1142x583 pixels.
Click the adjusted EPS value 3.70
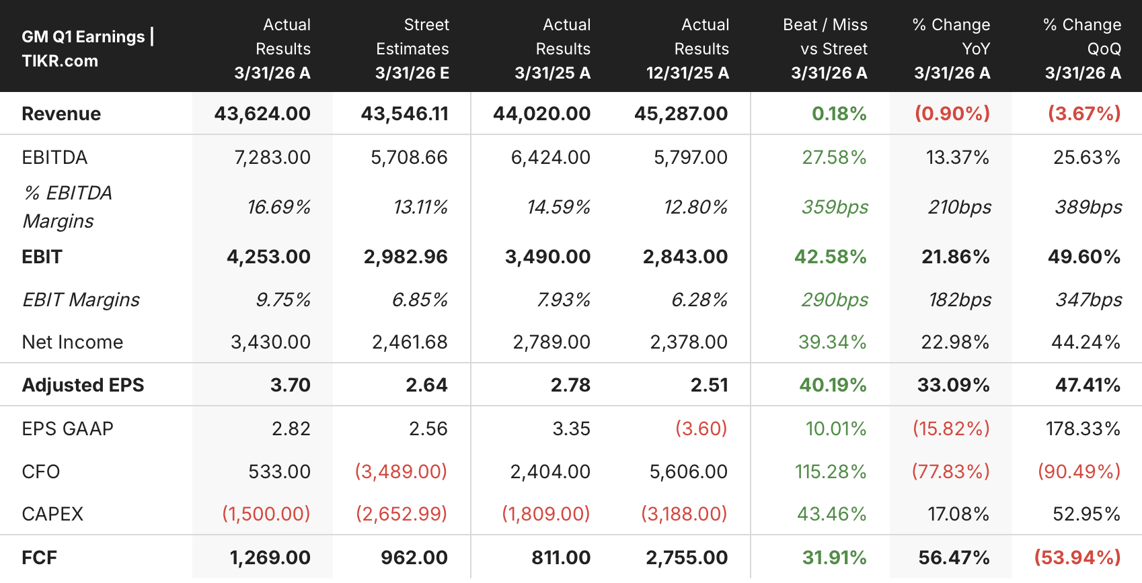point(291,385)
